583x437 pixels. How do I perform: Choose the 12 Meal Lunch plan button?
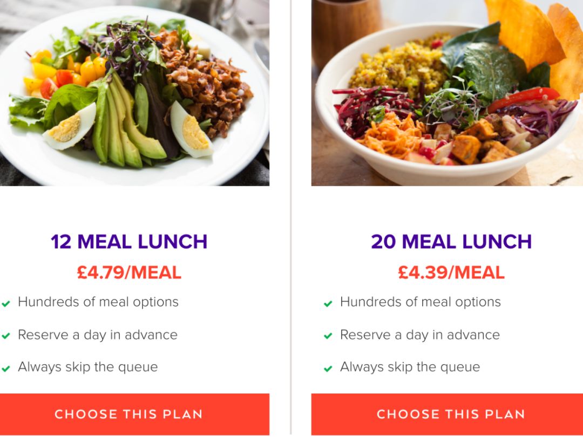(x=128, y=414)
